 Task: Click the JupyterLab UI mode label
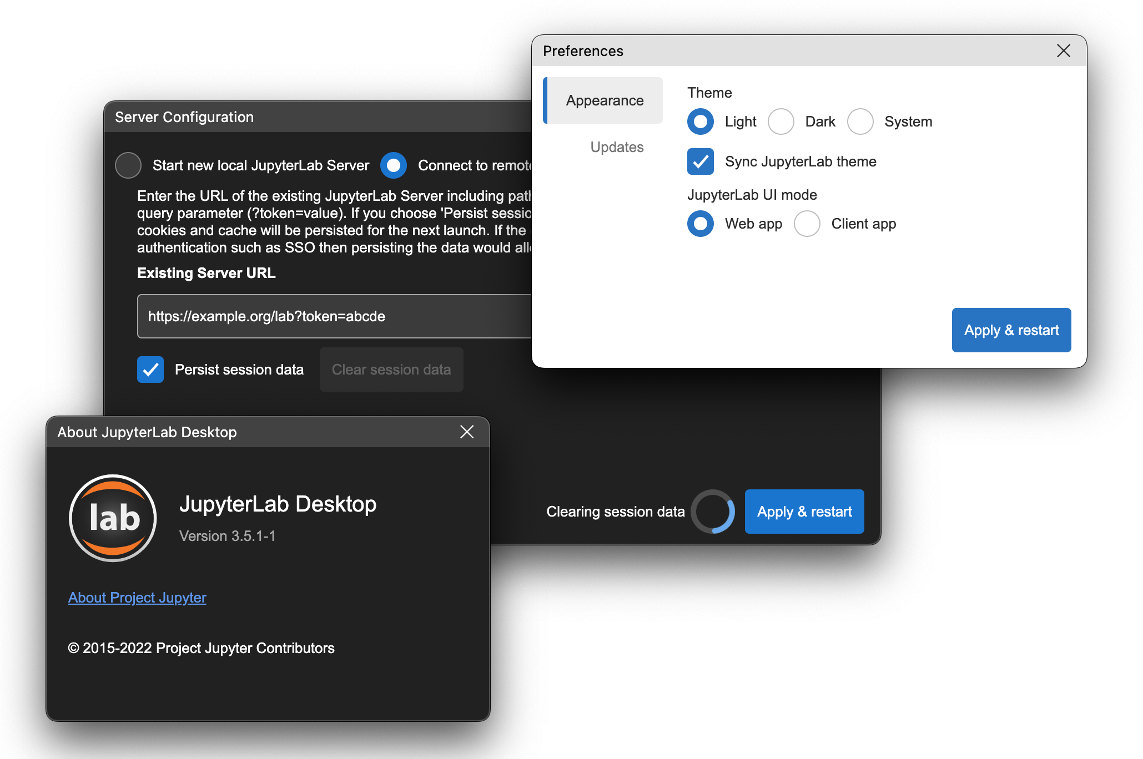752,195
